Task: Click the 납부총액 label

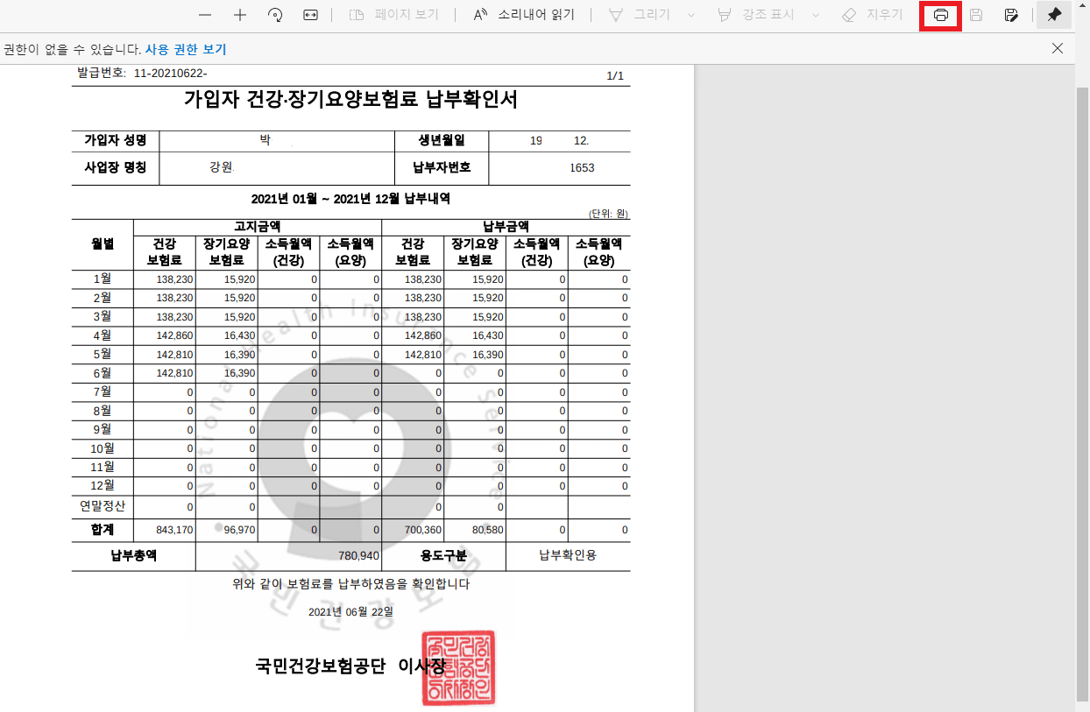Action: tap(134, 555)
